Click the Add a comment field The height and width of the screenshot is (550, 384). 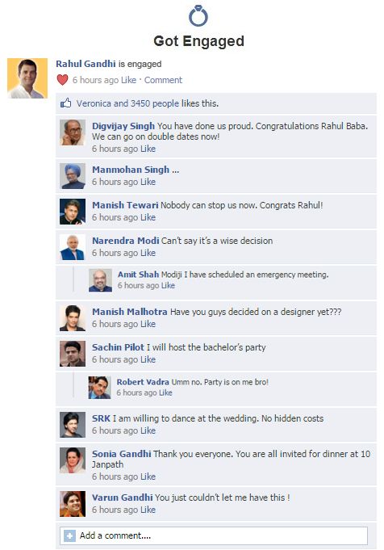point(214,535)
